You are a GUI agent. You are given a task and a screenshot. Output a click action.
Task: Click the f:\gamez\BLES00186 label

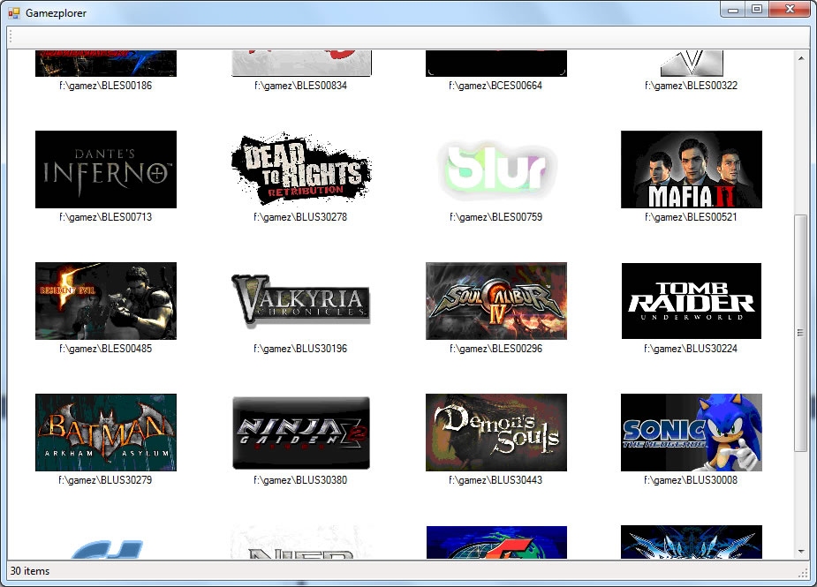coord(106,86)
